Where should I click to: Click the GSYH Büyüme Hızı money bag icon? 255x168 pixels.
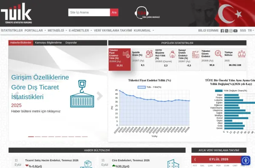click(x=173, y=54)
